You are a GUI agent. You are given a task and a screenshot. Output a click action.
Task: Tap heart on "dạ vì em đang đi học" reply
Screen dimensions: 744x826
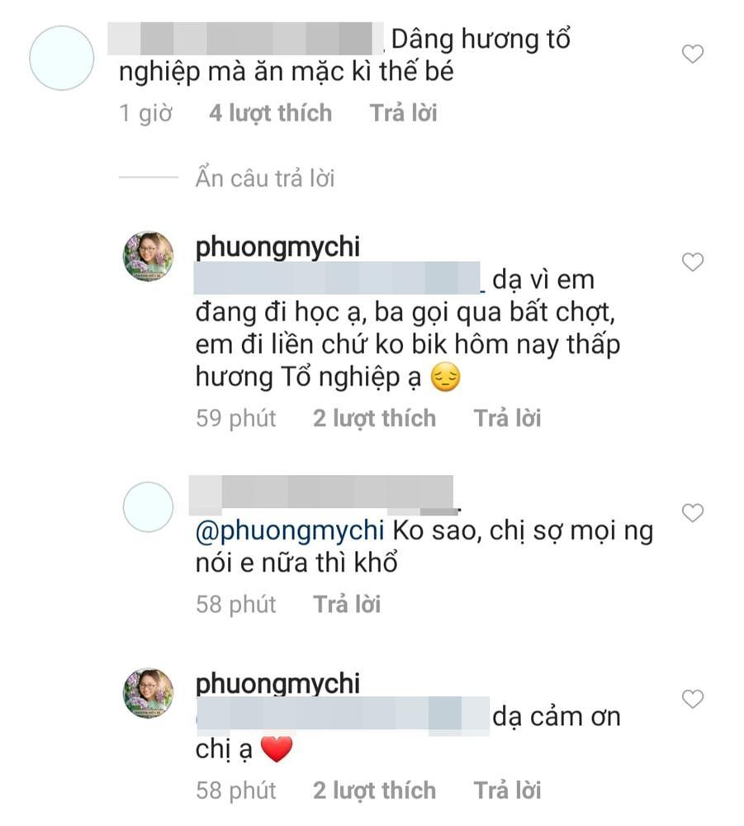(x=693, y=263)
